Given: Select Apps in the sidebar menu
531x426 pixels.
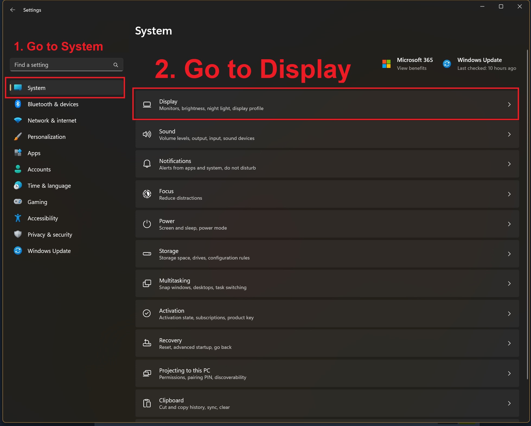Looking at the screenshot, I should pos(34,153).
